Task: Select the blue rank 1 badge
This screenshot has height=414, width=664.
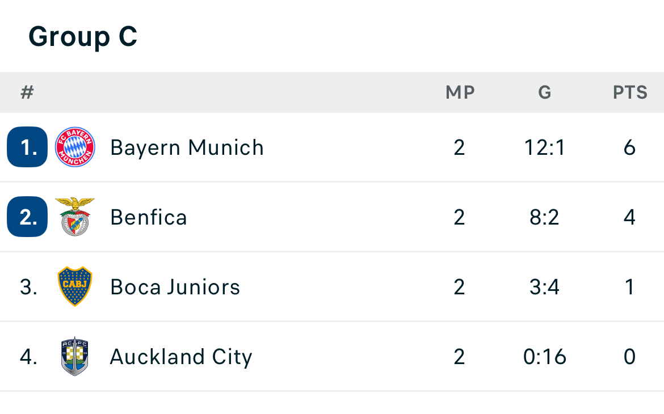Action: (x=27, y=147)
